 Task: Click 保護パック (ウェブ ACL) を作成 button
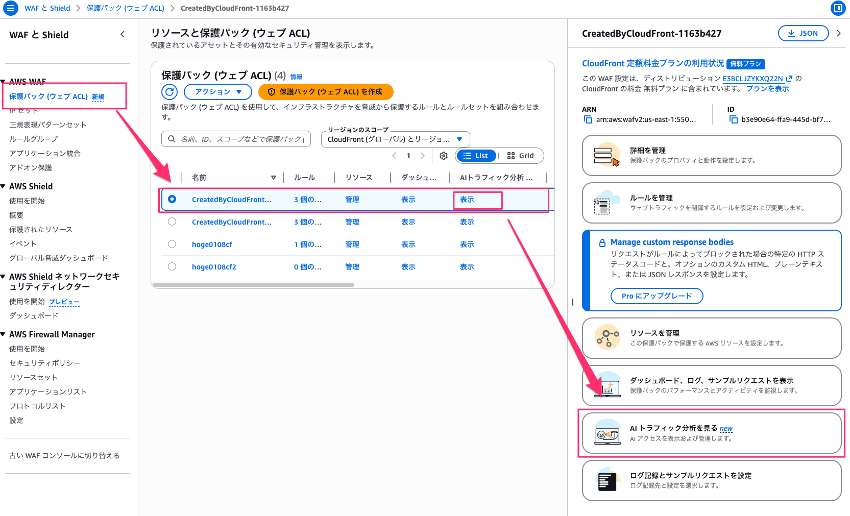[x=326, y=92]
